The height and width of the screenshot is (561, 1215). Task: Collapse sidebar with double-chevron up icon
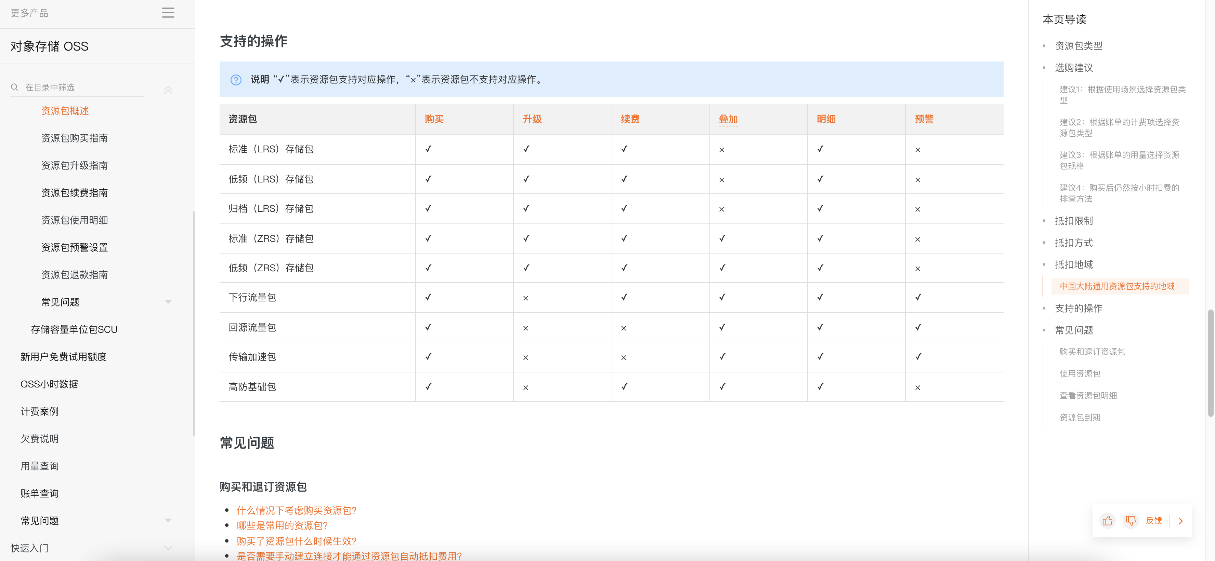click(168, 90)
